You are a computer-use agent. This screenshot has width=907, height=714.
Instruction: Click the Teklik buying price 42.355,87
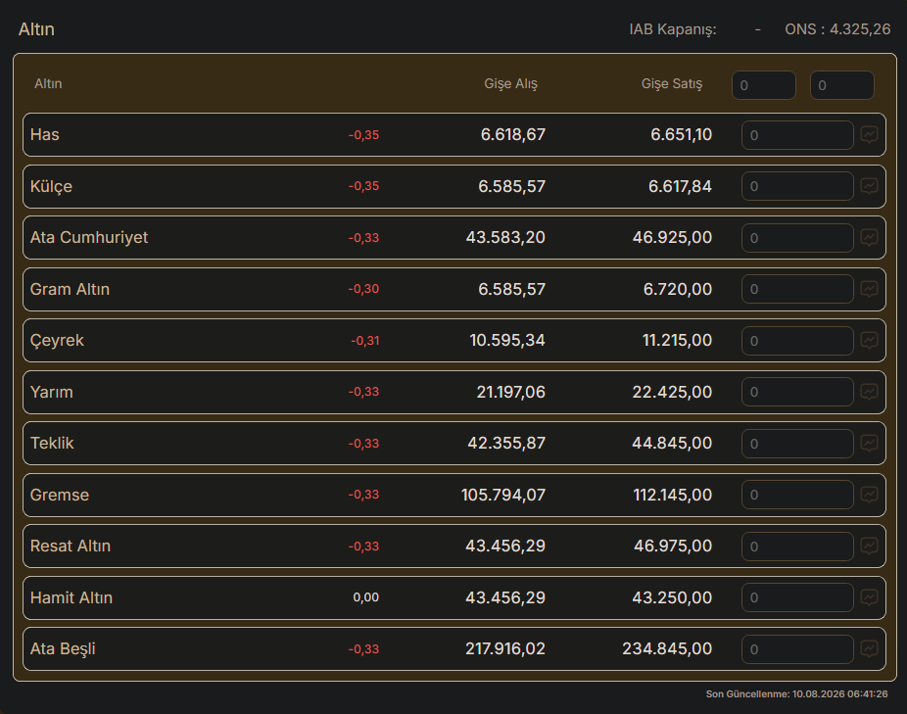pos(506,444)
